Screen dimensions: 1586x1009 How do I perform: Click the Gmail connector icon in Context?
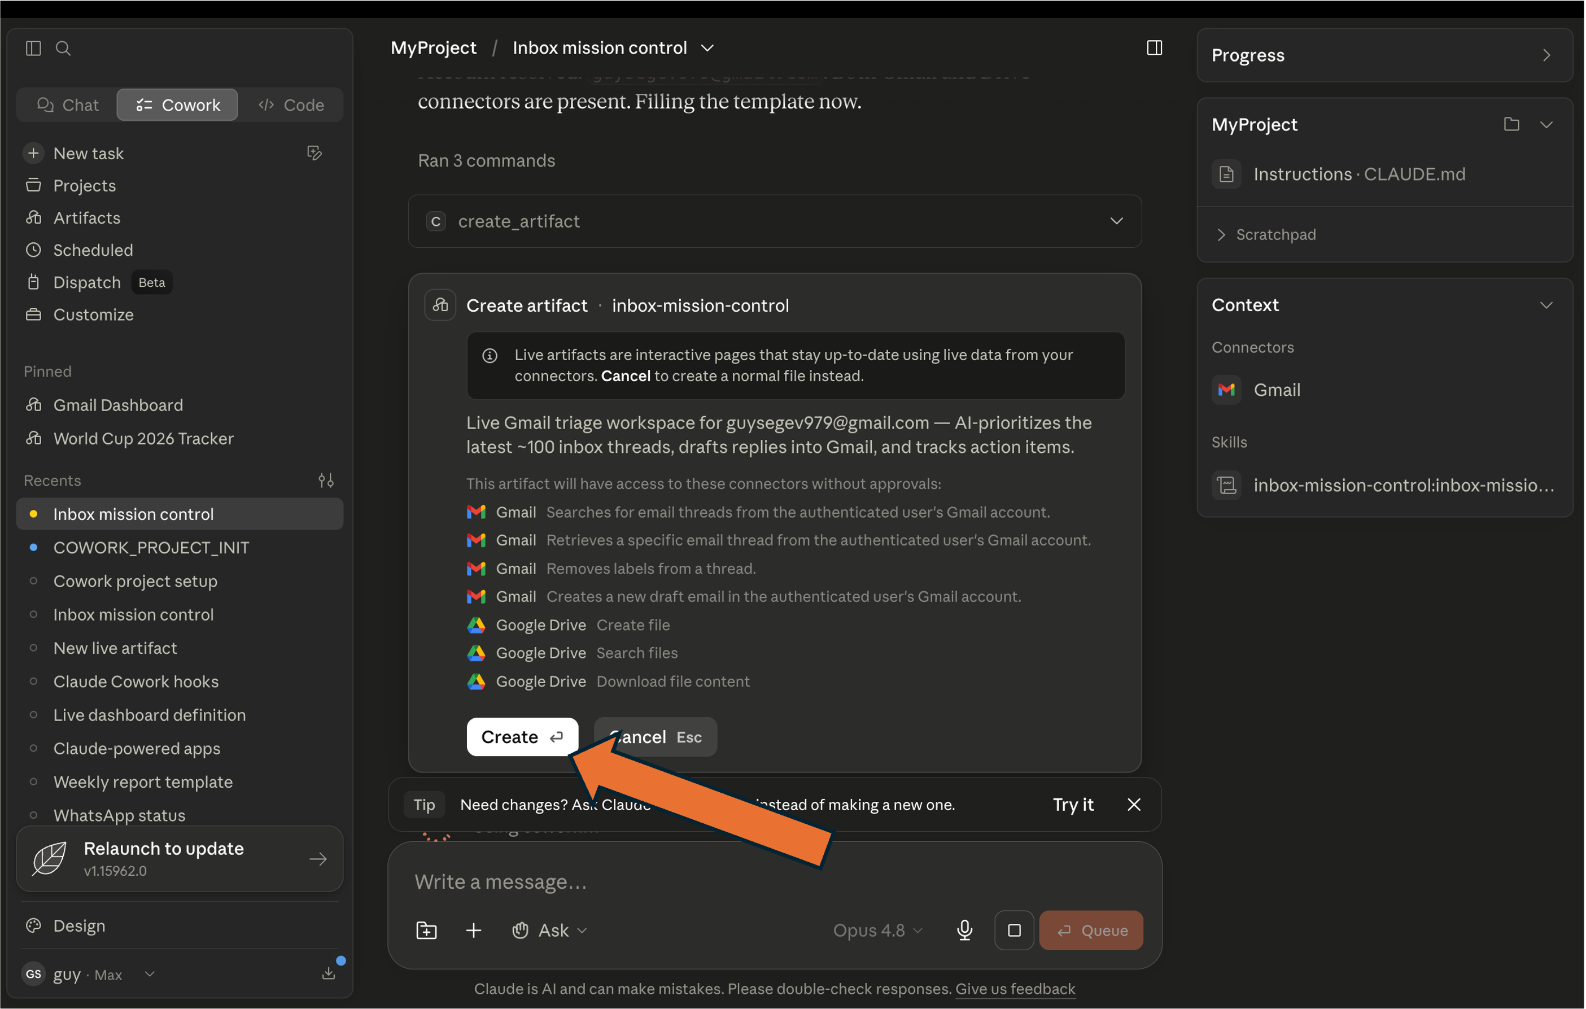[x=1226, y=390]
